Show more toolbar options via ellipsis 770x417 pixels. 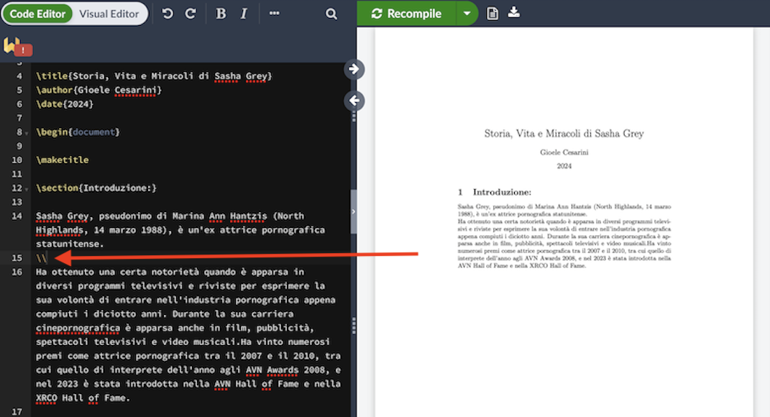point(274,14)
